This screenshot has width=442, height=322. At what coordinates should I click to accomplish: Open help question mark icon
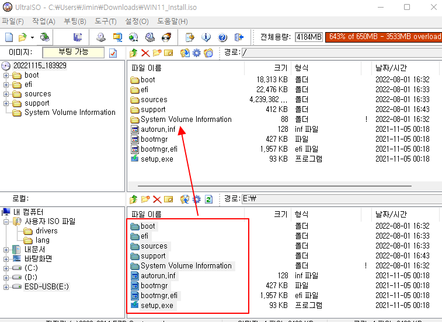point(222,37)
